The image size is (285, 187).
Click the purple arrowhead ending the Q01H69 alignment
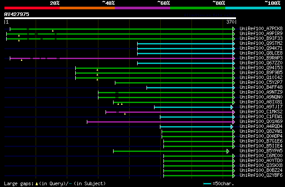[x=234, y=122]
